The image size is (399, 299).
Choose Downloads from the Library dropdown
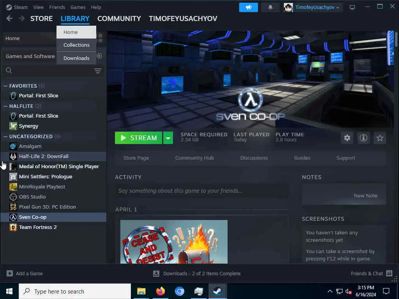(76, 58)
